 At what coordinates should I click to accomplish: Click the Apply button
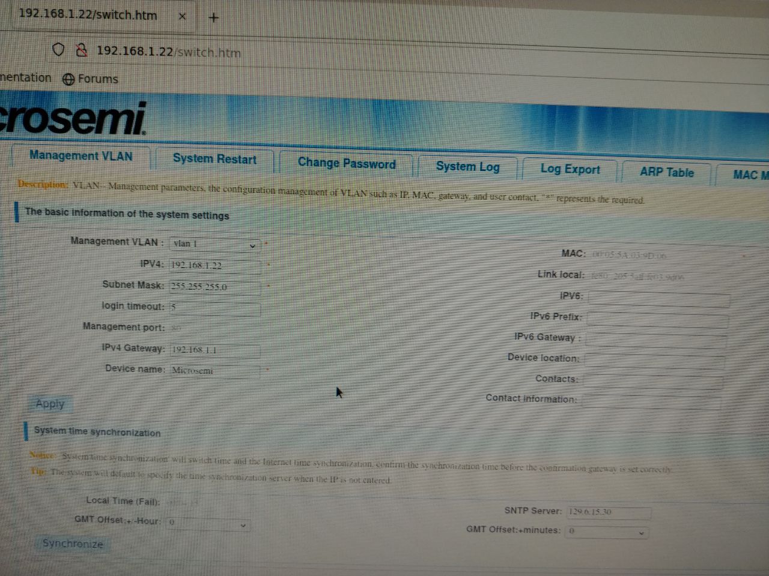pos(50,404)
